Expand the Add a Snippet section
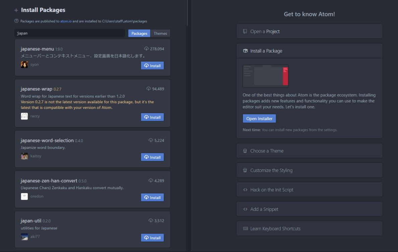The height and width of the screenshot is (252, 398). (310, 209)
